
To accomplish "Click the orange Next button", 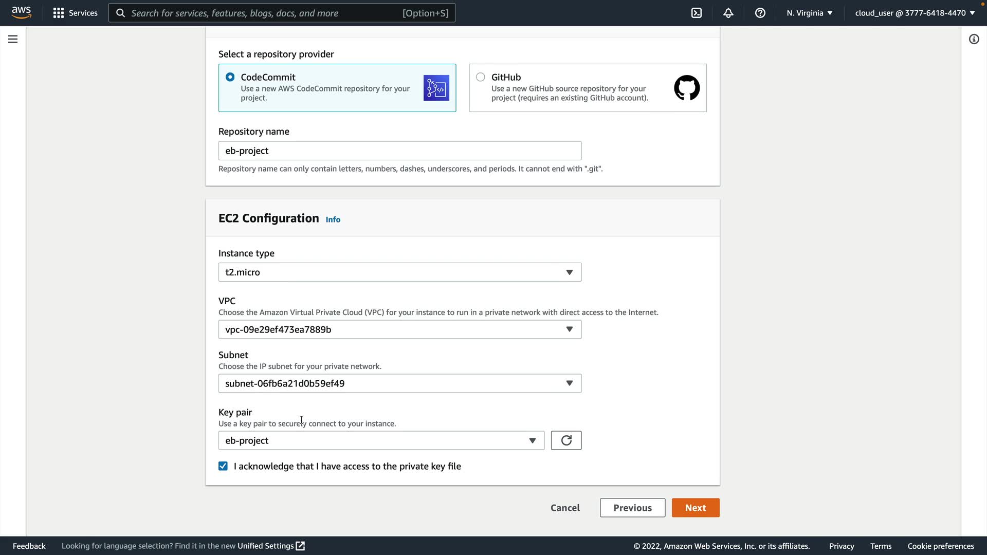I will pyautogui.click(x=695, y=508).
